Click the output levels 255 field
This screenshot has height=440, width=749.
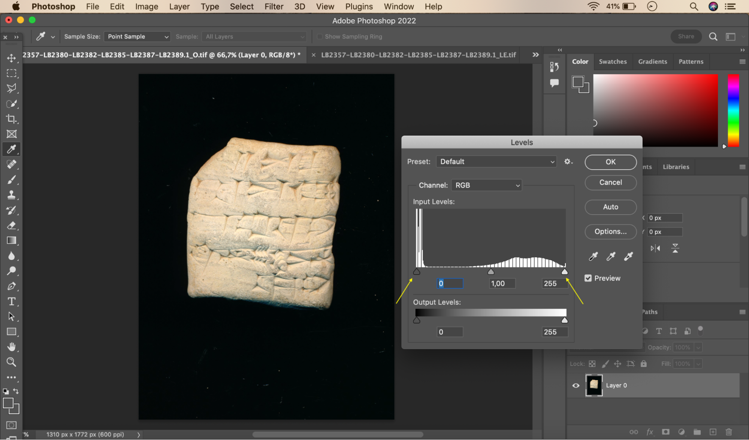(x=555, y=332)
